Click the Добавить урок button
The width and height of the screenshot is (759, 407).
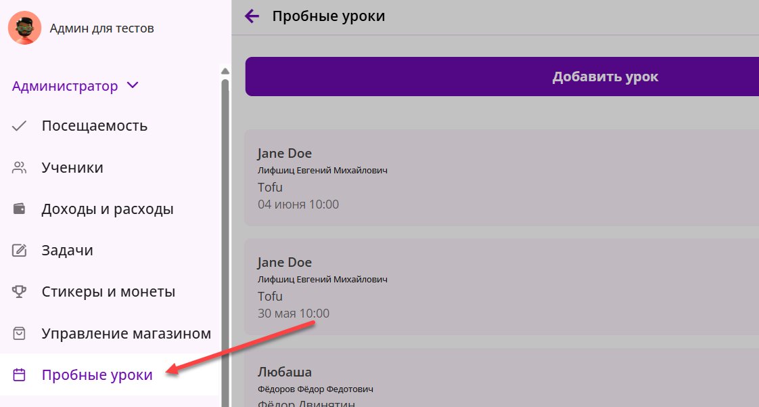[502, 77]
